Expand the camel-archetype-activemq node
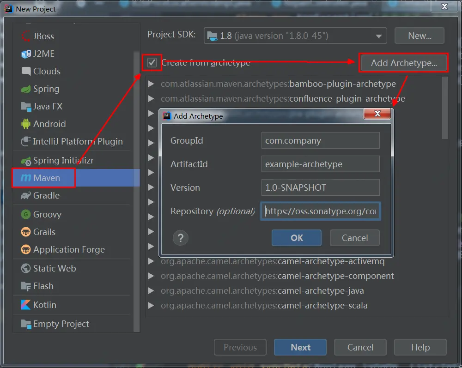Image resolution: width=462 pixels, height=368 pixels. coord(151,261)
